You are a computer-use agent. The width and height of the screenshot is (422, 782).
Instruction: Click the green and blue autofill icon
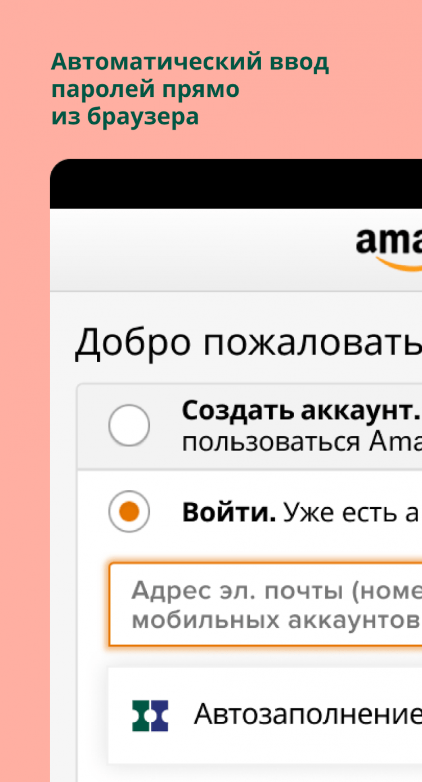click(150, 716)
